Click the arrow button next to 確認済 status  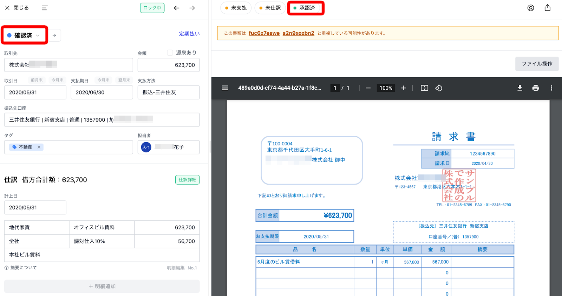point(54,35)
